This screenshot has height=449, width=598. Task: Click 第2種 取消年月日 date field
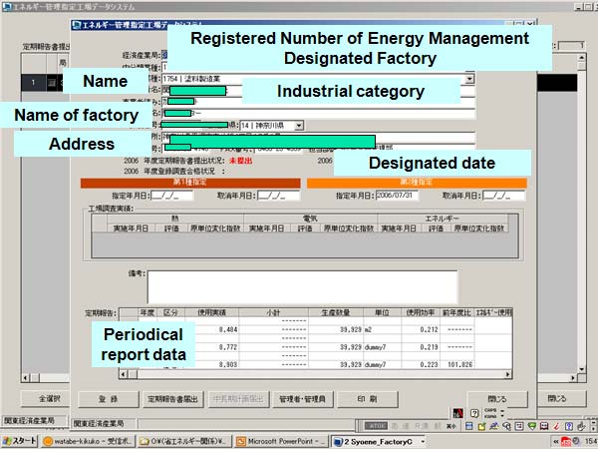click(503, 196)
